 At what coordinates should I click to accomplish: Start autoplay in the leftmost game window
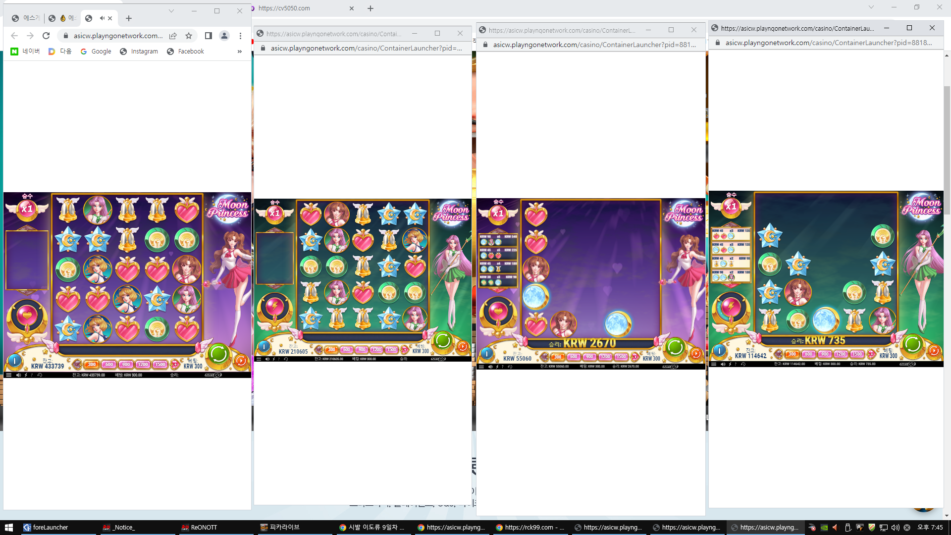(x=241, y=361)
